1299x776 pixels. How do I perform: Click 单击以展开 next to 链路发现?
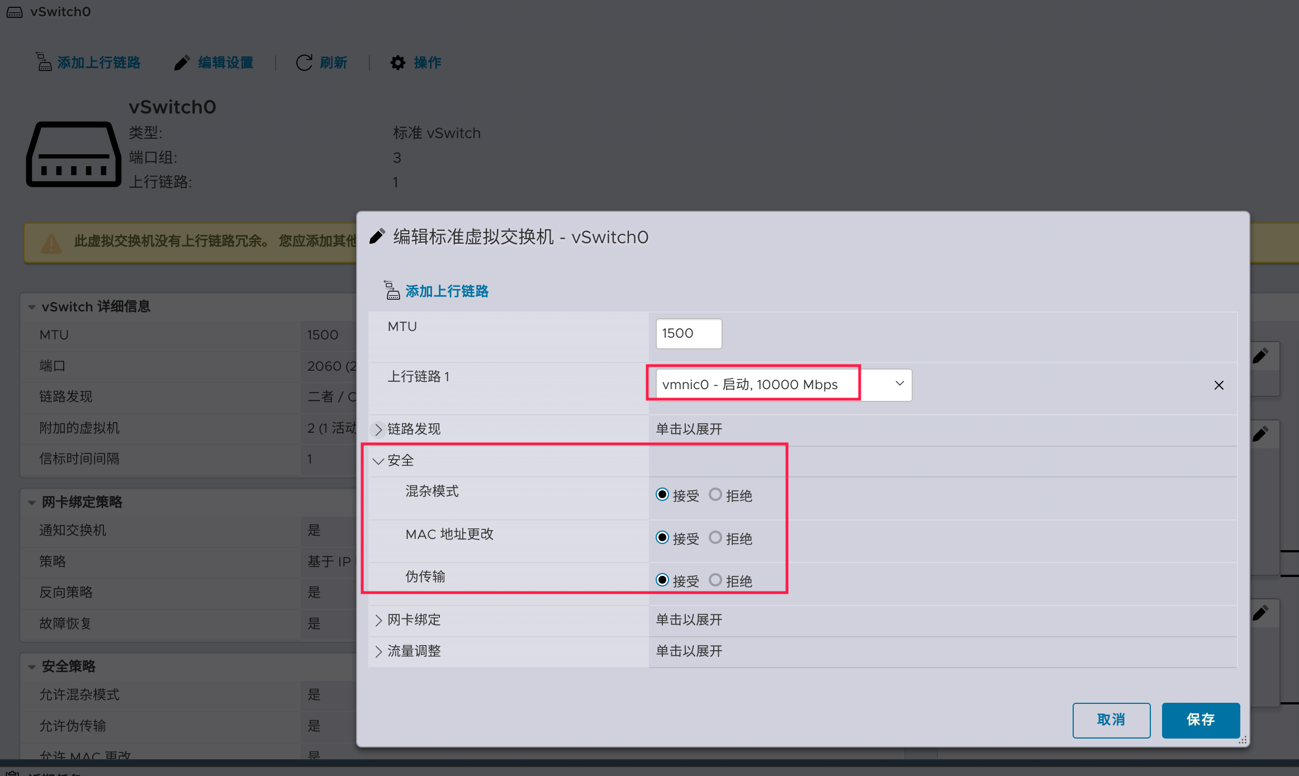(689, 429)
